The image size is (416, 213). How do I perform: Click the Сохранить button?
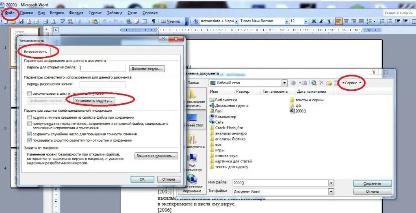[x=372, y=183]
